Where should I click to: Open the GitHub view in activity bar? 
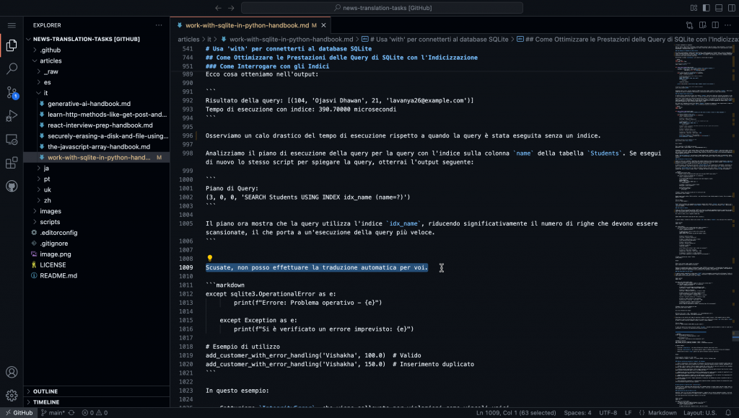12,187
